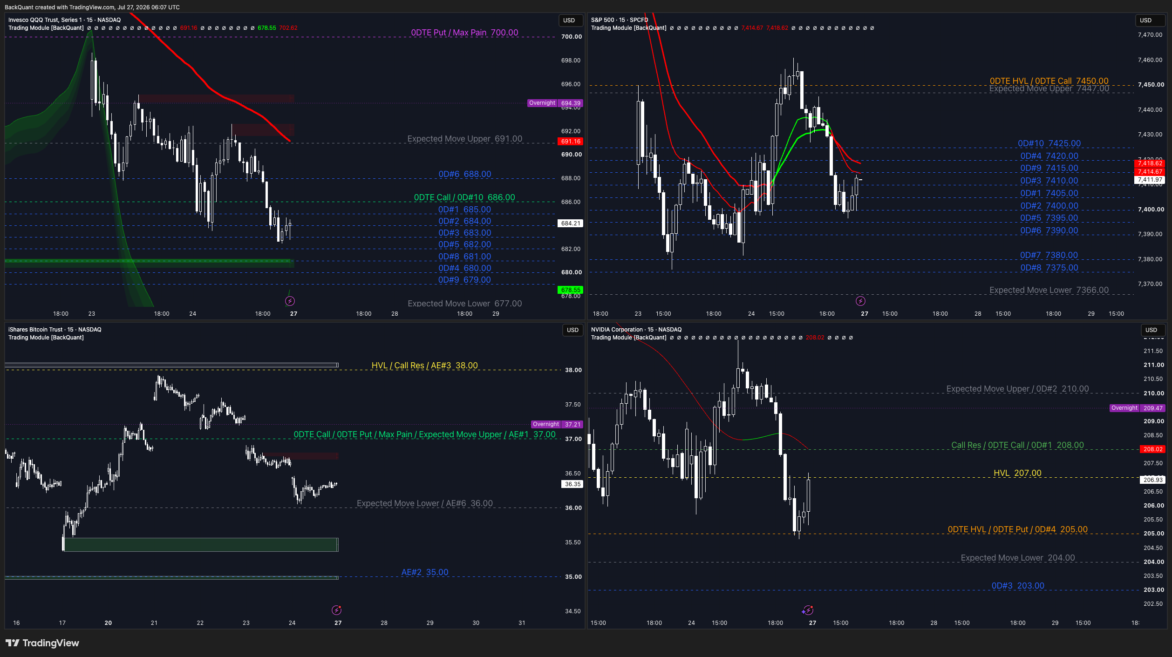
Task: Click Trading Module [BackQuant] legend on Bitcoin chart
Action: [46, 338]
